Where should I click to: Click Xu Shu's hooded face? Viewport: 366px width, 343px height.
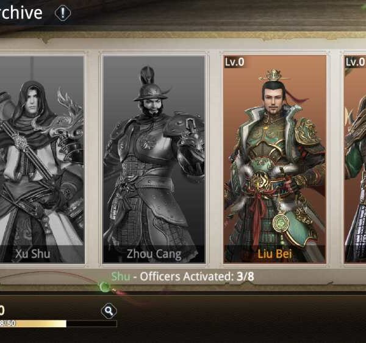point(32,101)
